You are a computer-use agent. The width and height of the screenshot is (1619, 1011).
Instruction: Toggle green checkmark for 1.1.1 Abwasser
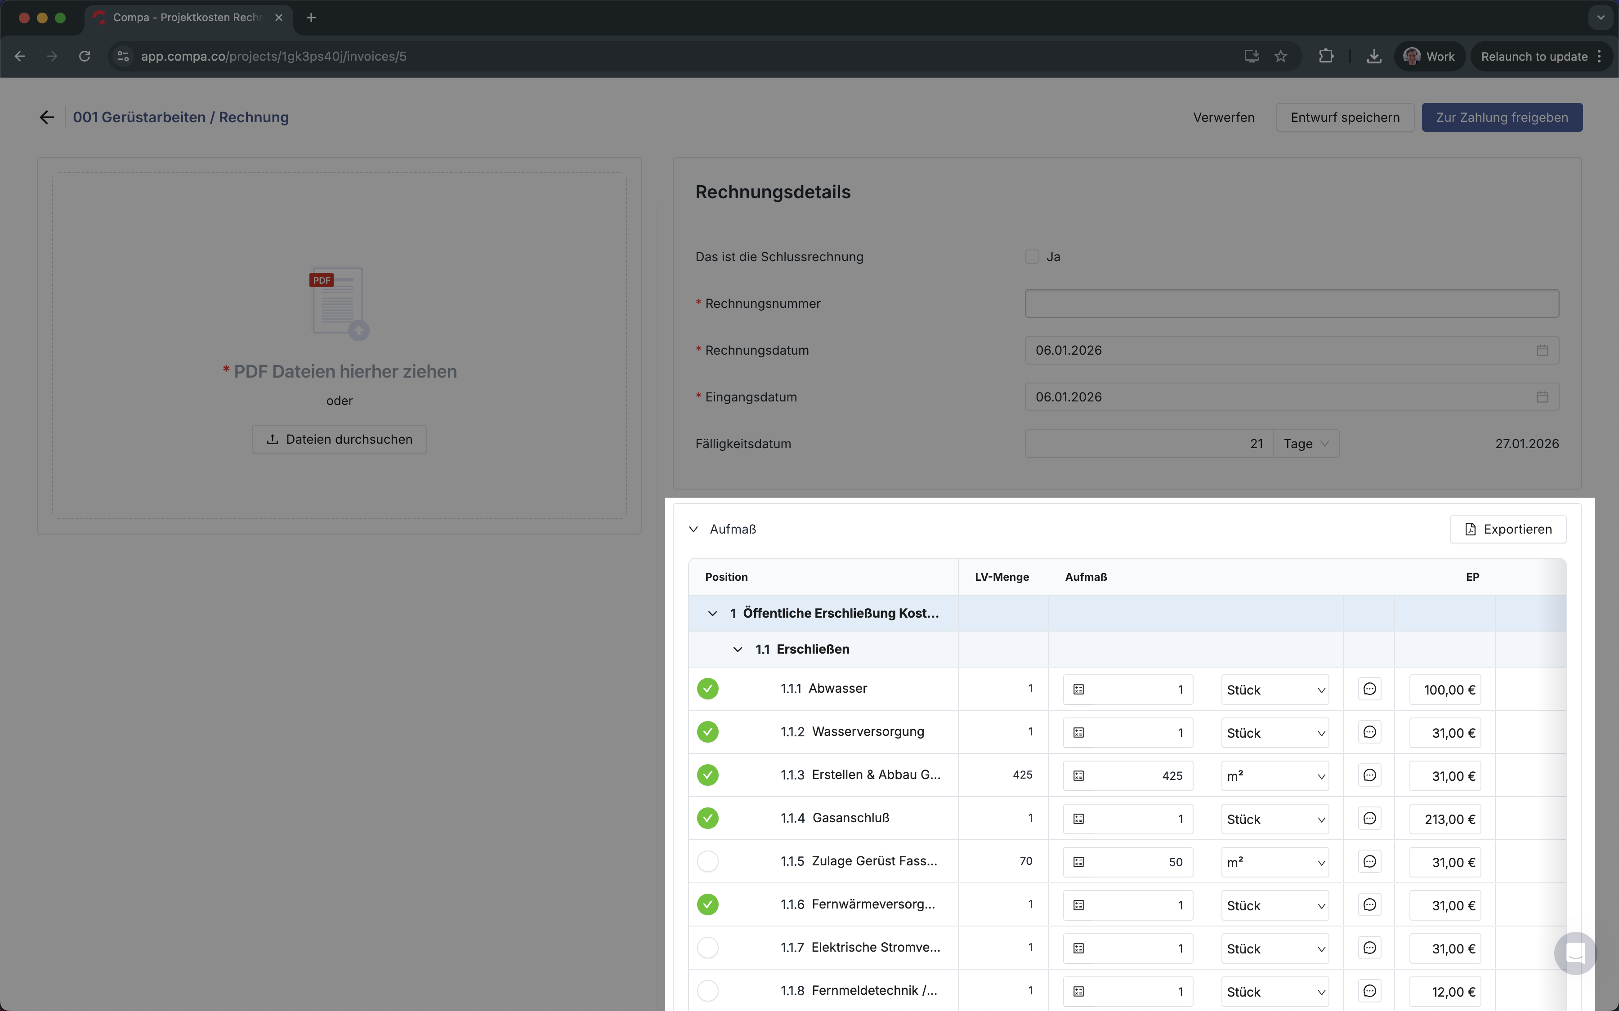click(707, 689)
